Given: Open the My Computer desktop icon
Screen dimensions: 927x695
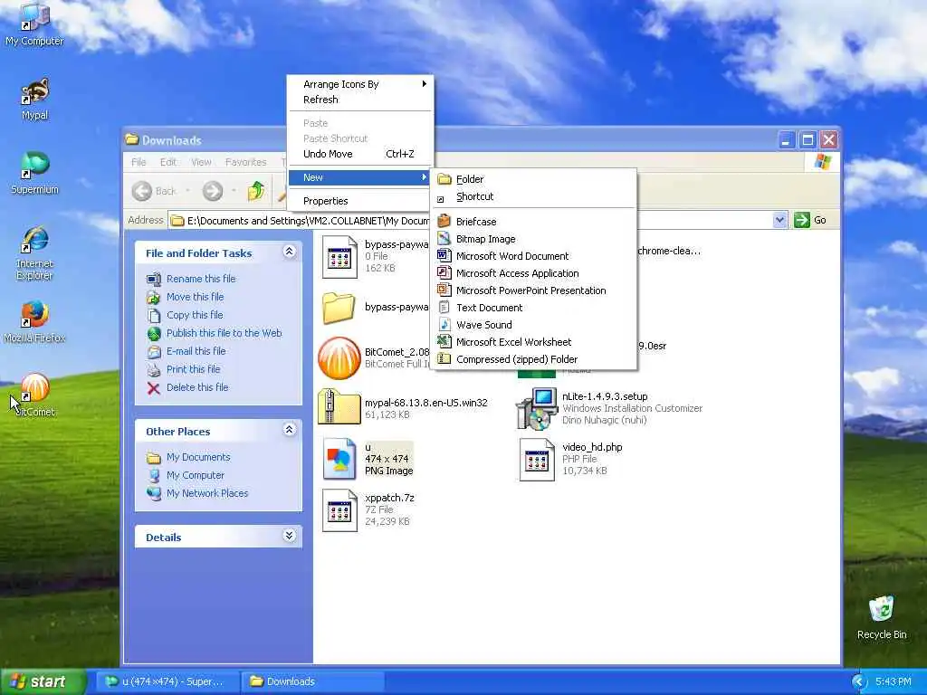Looking at the screenshot, I should (x=34, y=24).
